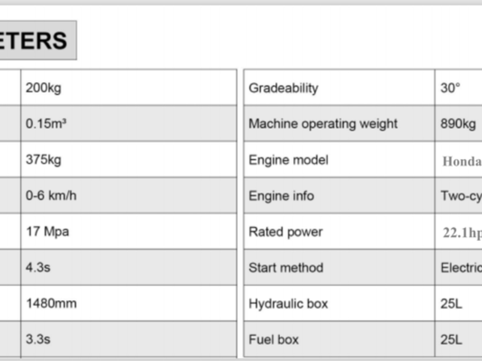Click the Fuel box label cell
Image resolution: width=482 pixels, height=361 pixels.
tap(274, 339)
